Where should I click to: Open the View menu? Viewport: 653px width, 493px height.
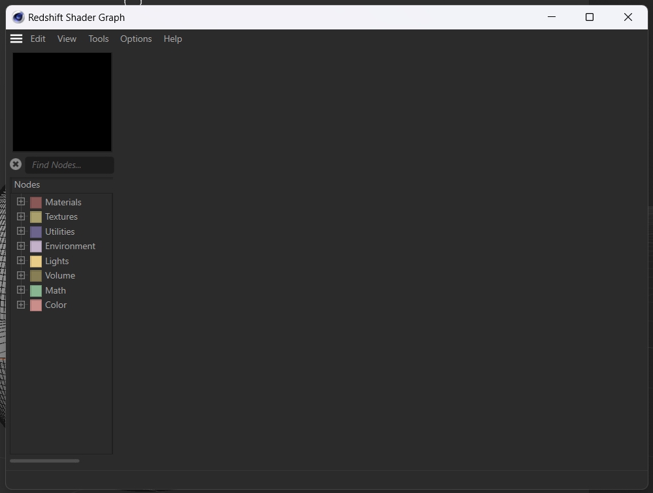pyautogui.click(x=67, y=39)
